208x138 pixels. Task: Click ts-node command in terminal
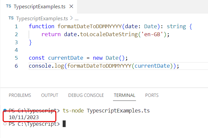pyautogui.click(x=73, y=111)
